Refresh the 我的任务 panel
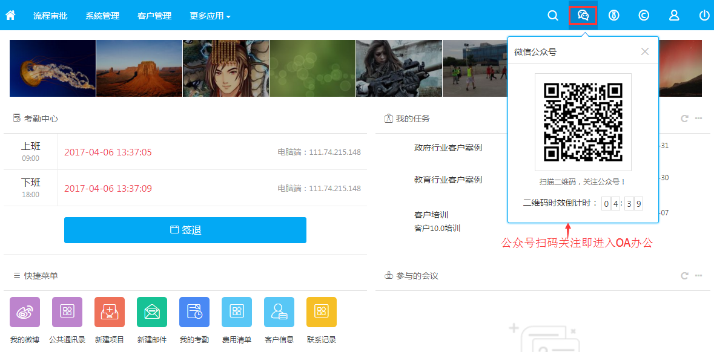Viewport: 714px width, 352px height. click(x=684, y=119)
